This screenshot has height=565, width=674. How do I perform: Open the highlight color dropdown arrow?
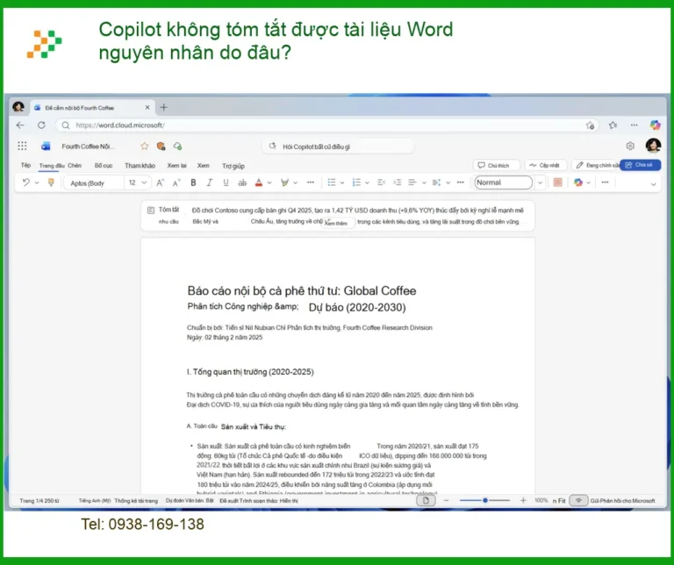295,182
